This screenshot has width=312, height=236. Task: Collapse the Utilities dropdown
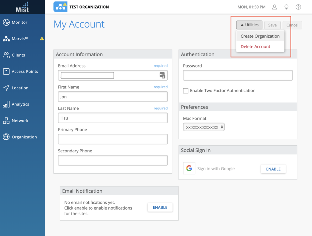pyautogui.click(x=249, y=25)
